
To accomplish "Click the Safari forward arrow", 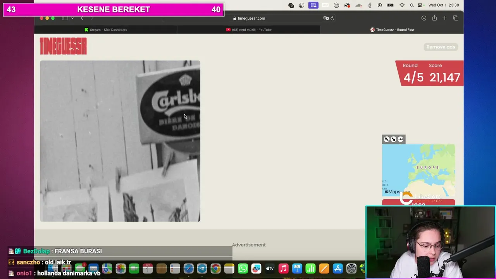I will click(92, 18).
